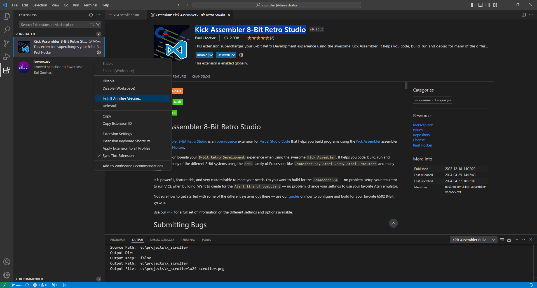Close the Kick Assembler extension tab
Viewport: 537px width, 288px height.
tap(229, 15)
